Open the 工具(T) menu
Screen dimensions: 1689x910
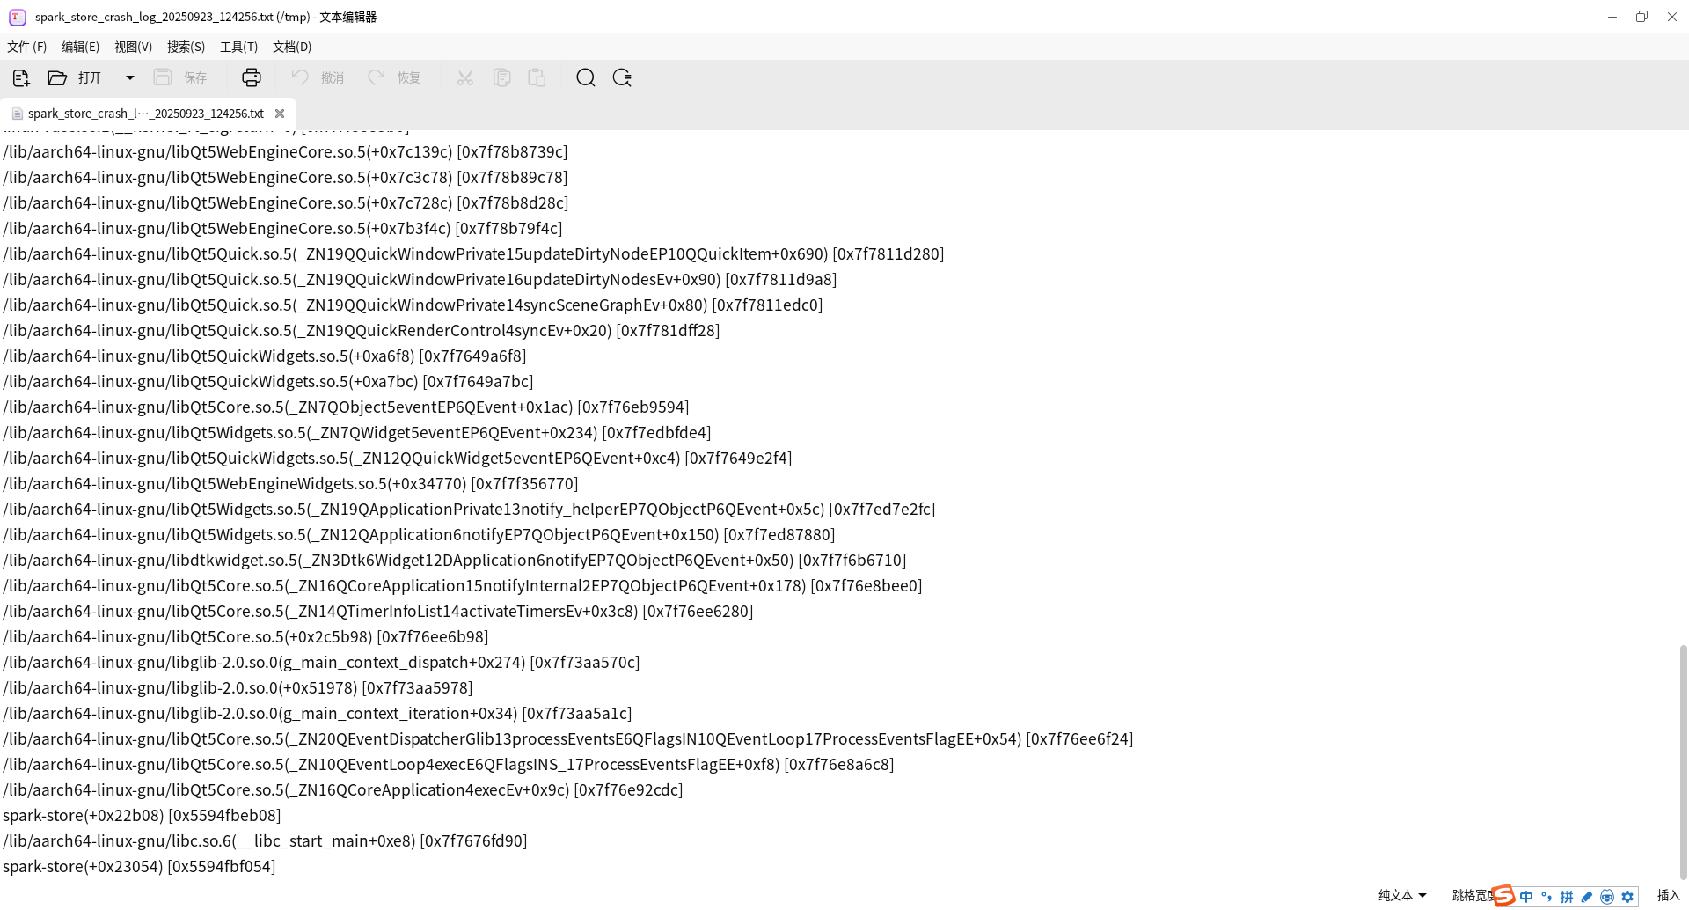[x=238, y=47]
